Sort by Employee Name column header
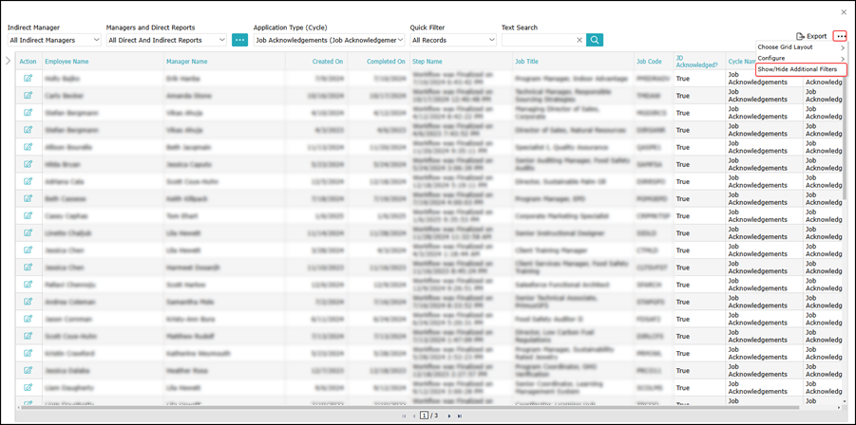This screenshot has height=425, width=856. click(x=67, y=61)
